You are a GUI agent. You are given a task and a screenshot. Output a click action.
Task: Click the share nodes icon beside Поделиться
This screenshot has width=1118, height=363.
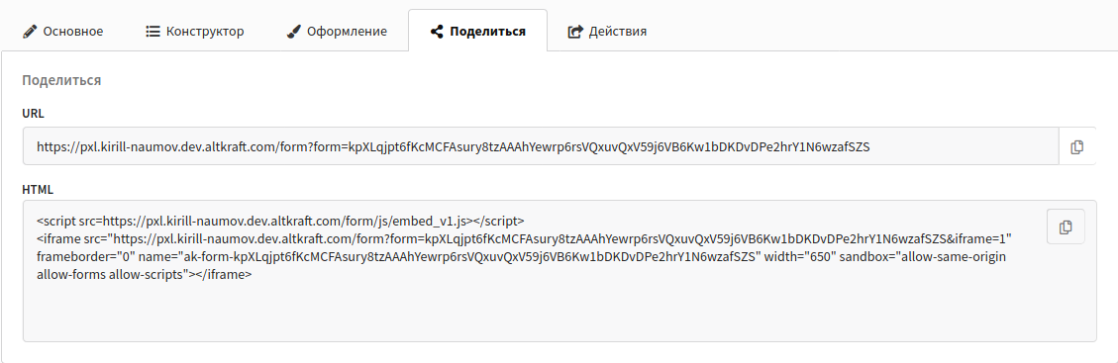click(x=437, y=32)
